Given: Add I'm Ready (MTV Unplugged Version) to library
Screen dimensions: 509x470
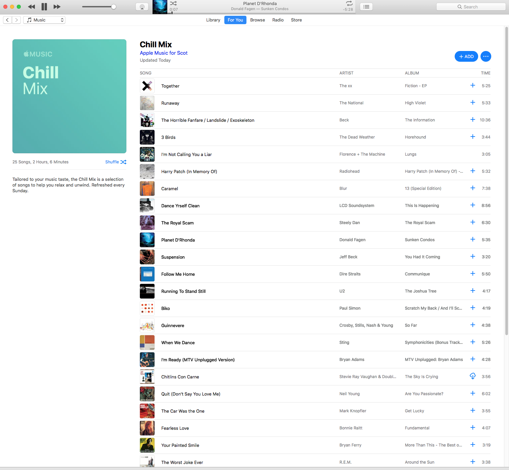Looking at the screenshot, I should pos(473,359).
